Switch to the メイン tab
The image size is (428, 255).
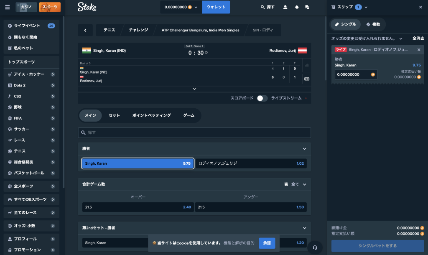[90, 115]
